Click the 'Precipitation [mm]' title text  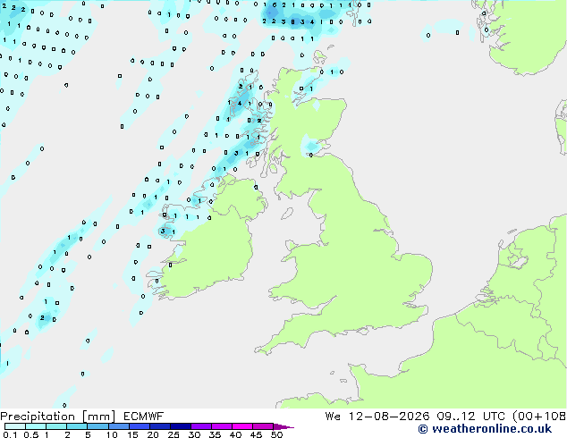click(58, 417)
